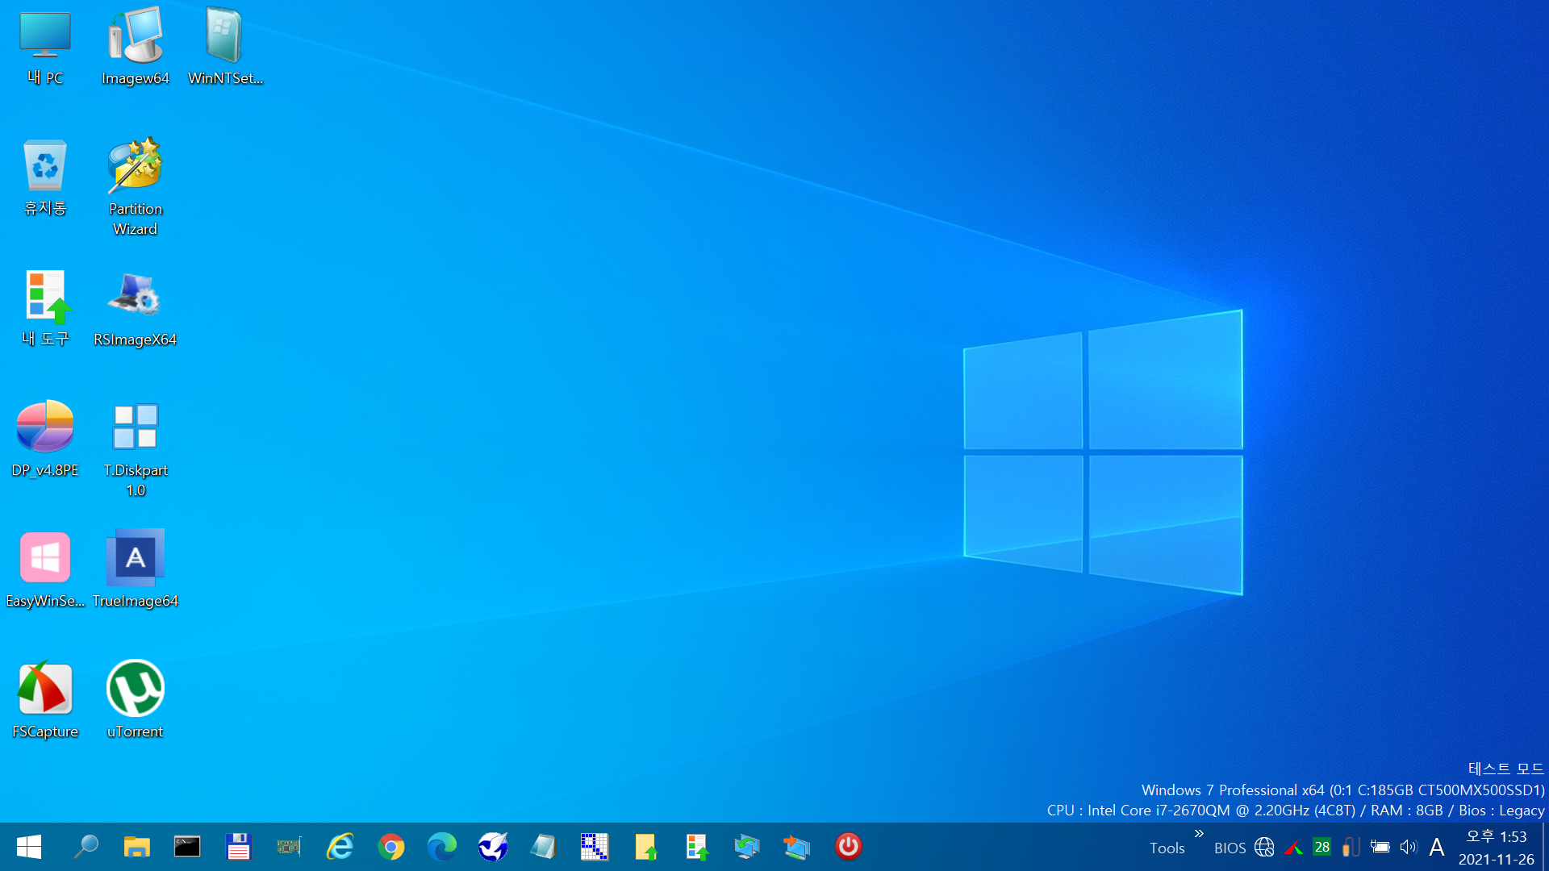Click the blue pixel-grid icon in taskbar

(595, 847)
